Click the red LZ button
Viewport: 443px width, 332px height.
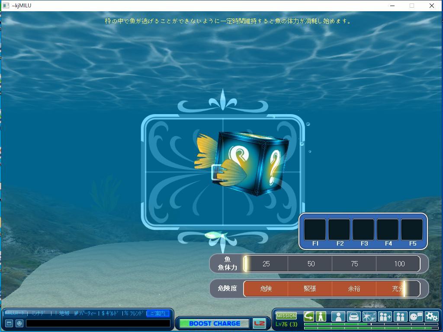(259, 323)
